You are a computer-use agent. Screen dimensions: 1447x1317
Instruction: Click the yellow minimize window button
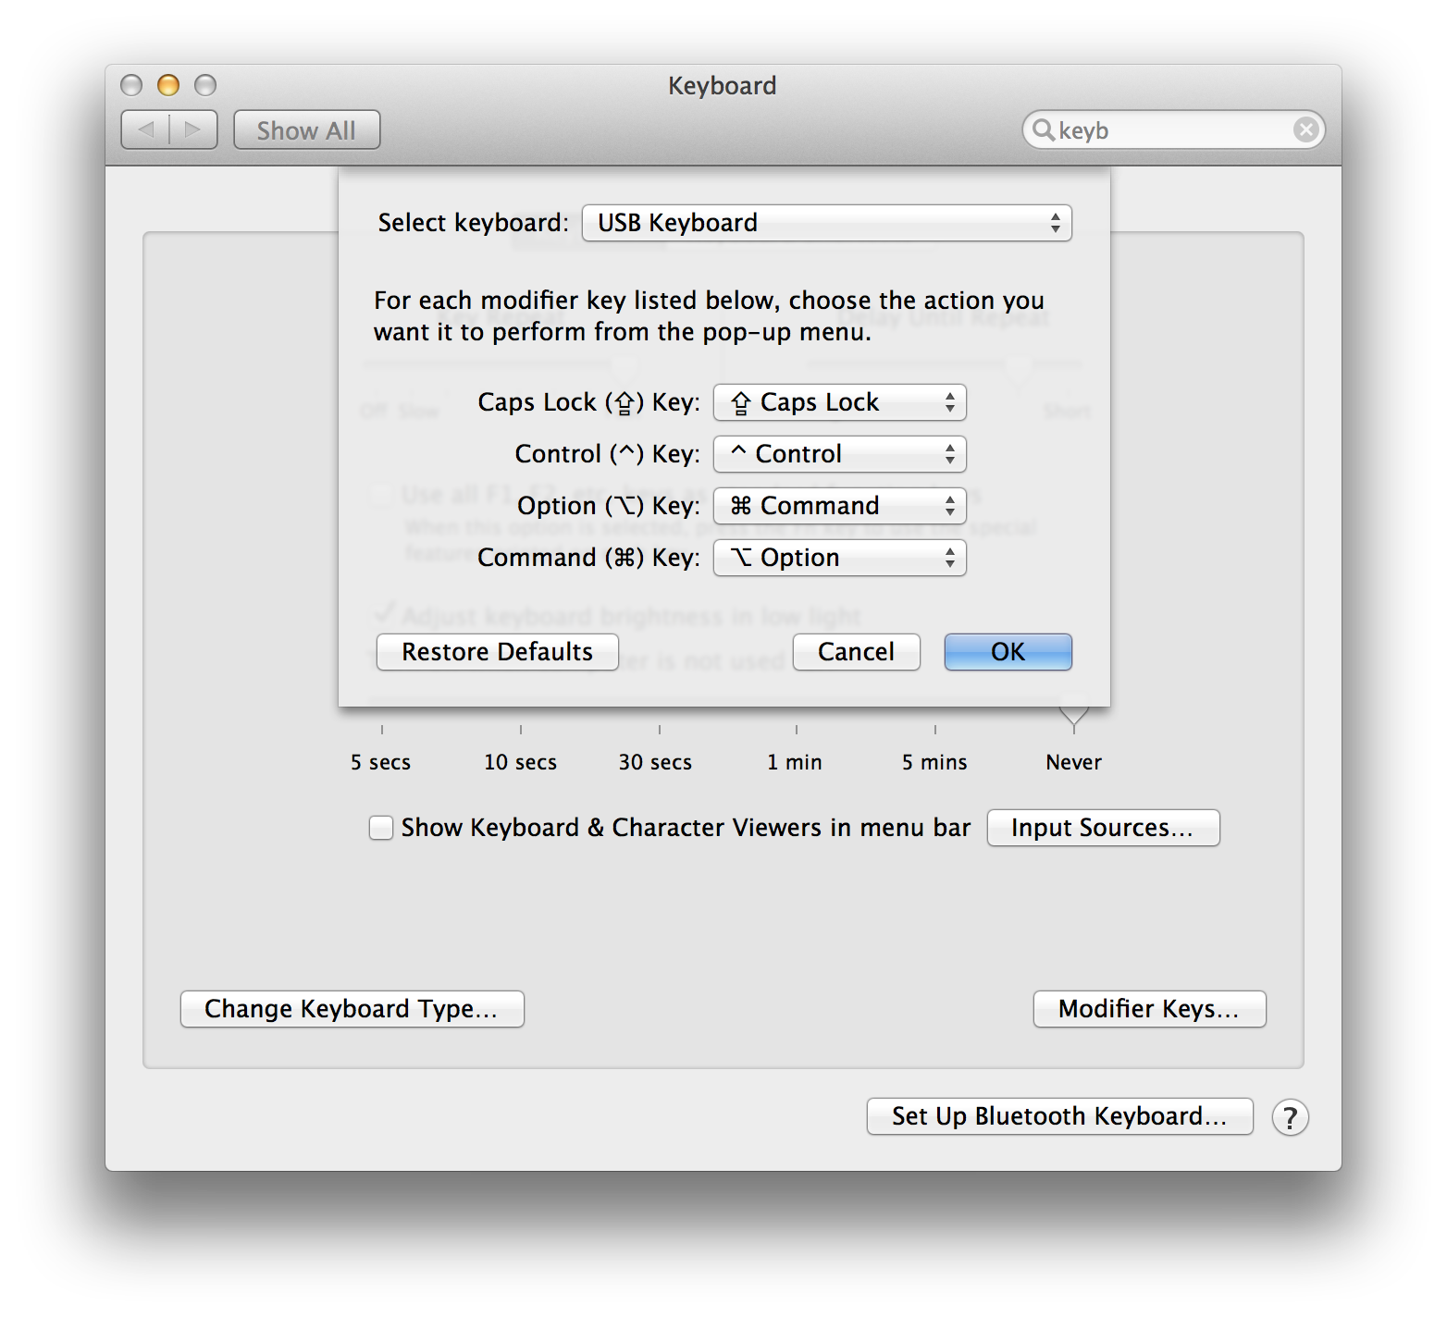coord(168,85)
